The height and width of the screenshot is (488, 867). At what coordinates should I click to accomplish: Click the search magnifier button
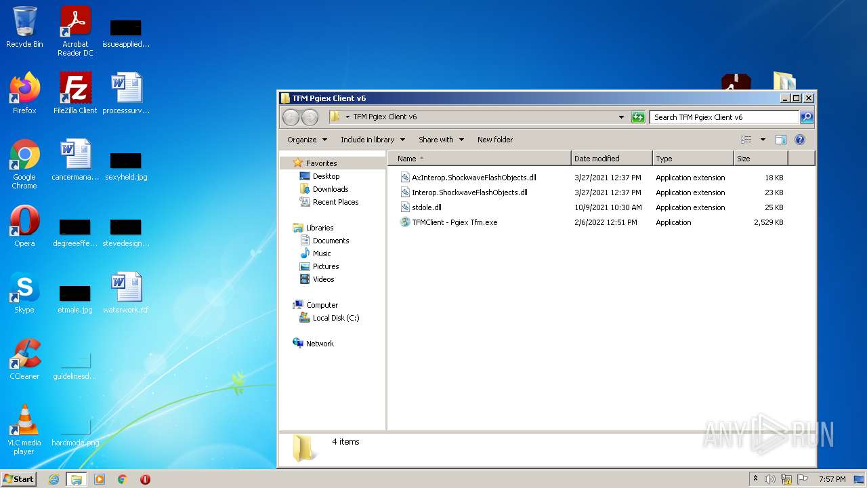click(x=806, y=117)
